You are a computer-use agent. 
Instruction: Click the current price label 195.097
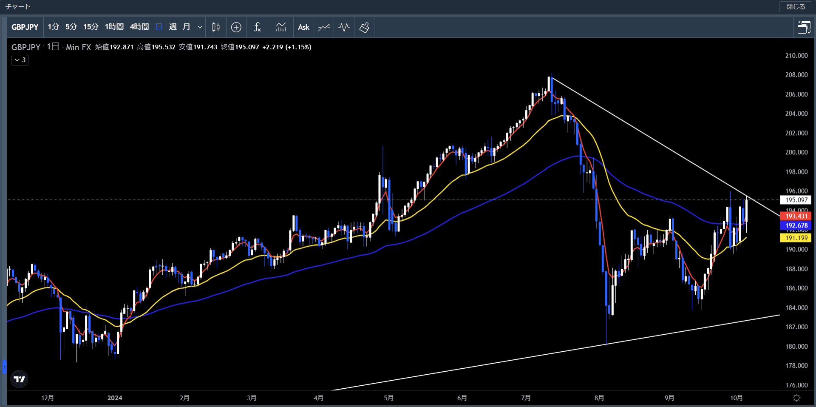click(796, 200)
